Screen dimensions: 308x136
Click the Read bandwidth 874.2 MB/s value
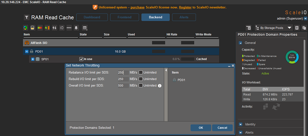(270, 94)
